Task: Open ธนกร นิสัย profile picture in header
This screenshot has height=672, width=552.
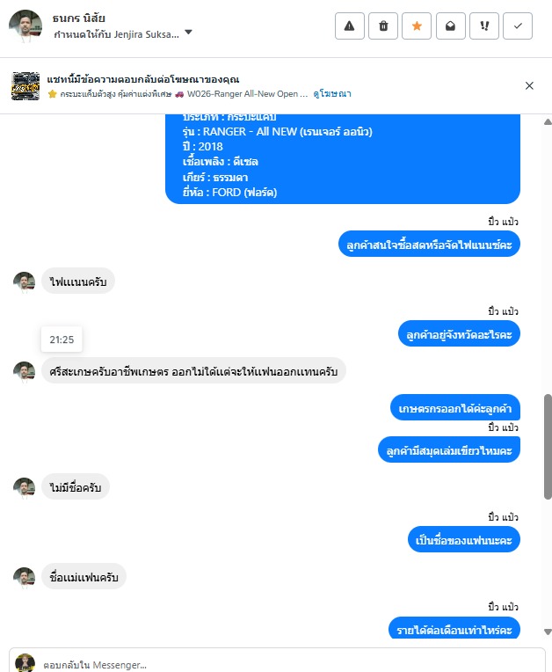Action: coord(25,26)
